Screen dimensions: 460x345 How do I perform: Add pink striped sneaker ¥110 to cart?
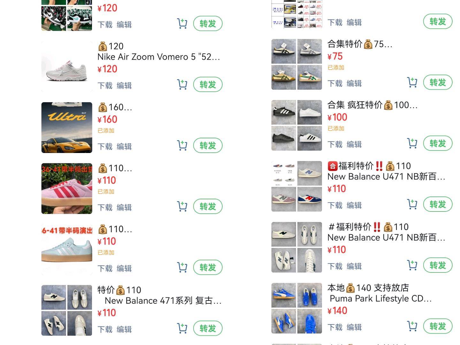point(182,207)
